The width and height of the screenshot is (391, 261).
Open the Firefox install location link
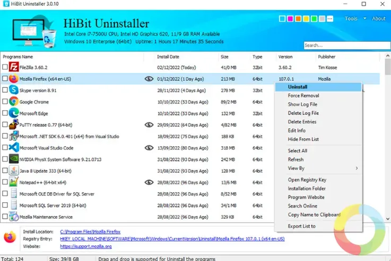coord(90,232)
